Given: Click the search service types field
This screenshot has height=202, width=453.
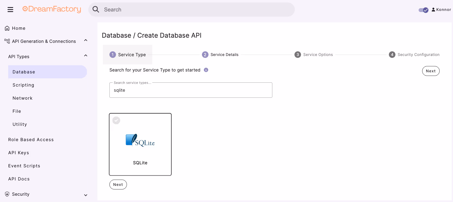Looking at the screenshot, I should point(191,90).
